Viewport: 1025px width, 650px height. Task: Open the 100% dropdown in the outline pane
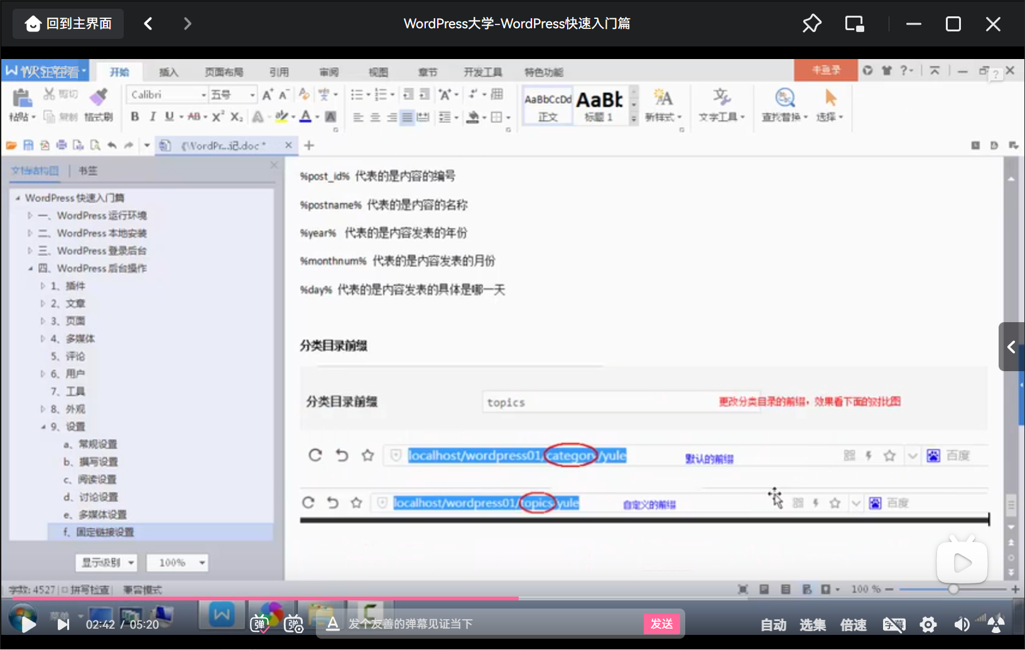tap(177, 563)
